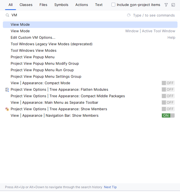Switch to the Classes tab
Image resolution: width=180 pixels, height=192 pixels.
(x=26, y=5)
